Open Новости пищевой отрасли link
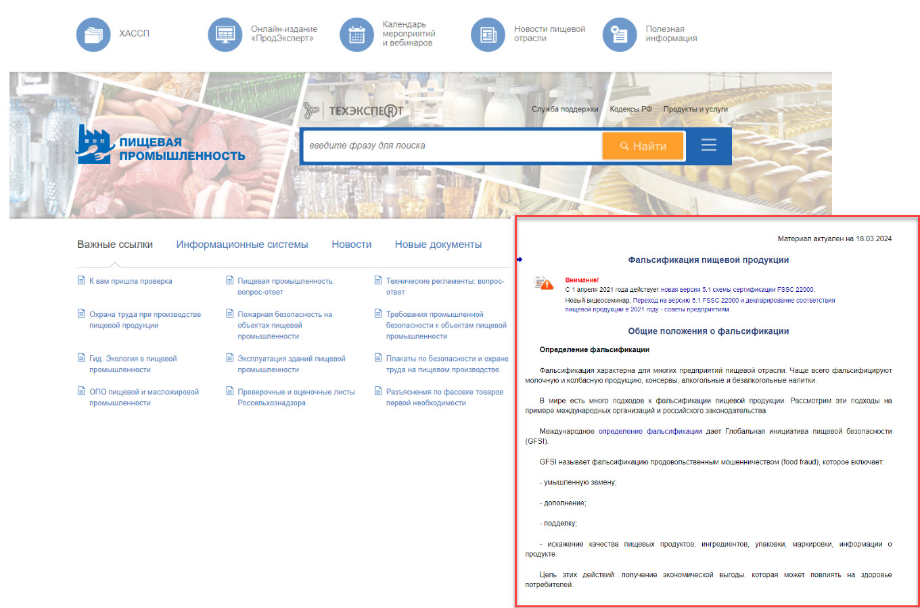Viewport: 920px width, 608px height. tap(549, 34)
